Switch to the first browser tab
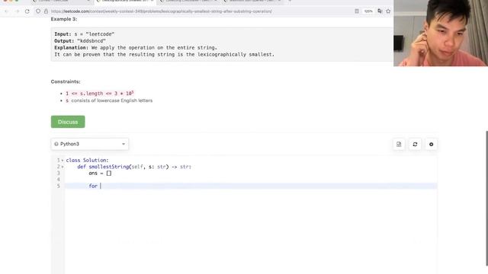Image resolution: width=488 pixels, height=274 pixels. pos(61,2)
